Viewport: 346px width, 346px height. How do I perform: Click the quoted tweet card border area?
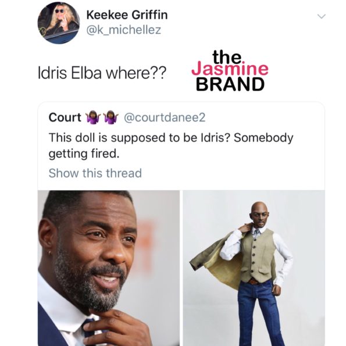181,224
